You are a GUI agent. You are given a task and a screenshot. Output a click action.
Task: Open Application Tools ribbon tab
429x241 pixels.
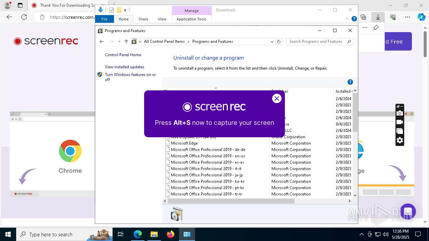click(191, 19)
